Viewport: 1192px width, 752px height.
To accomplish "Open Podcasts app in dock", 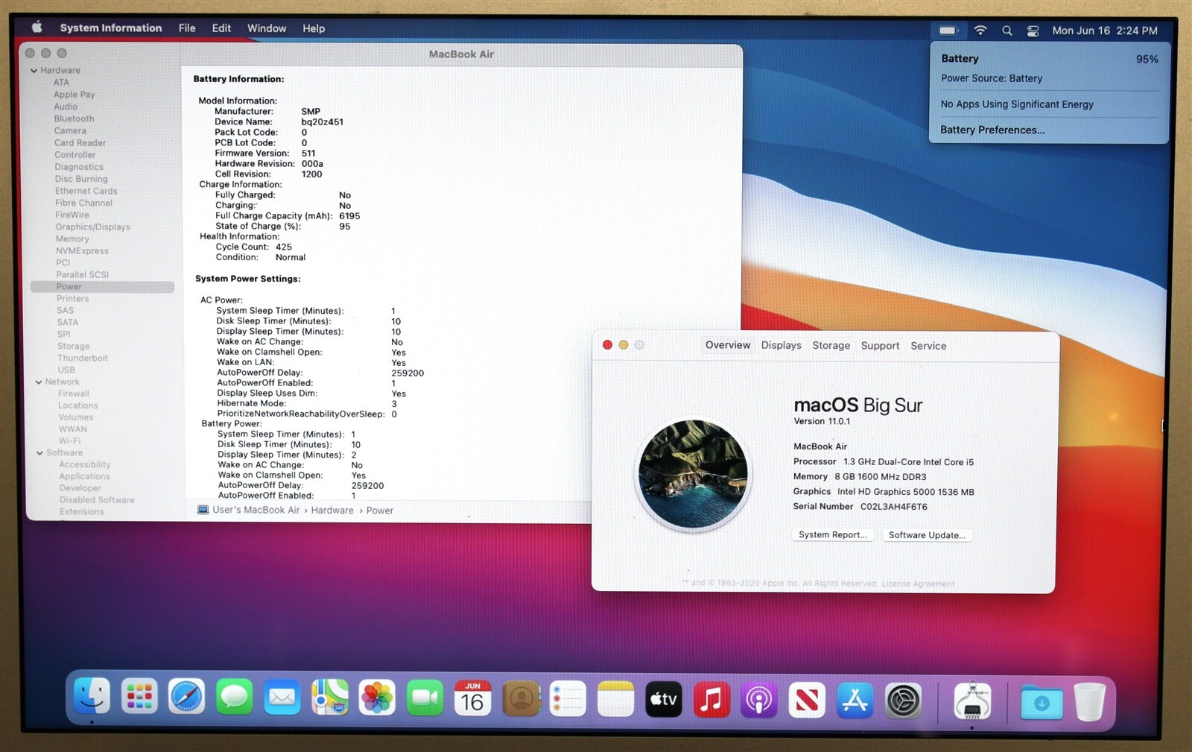I will click(x=759, y=700).
